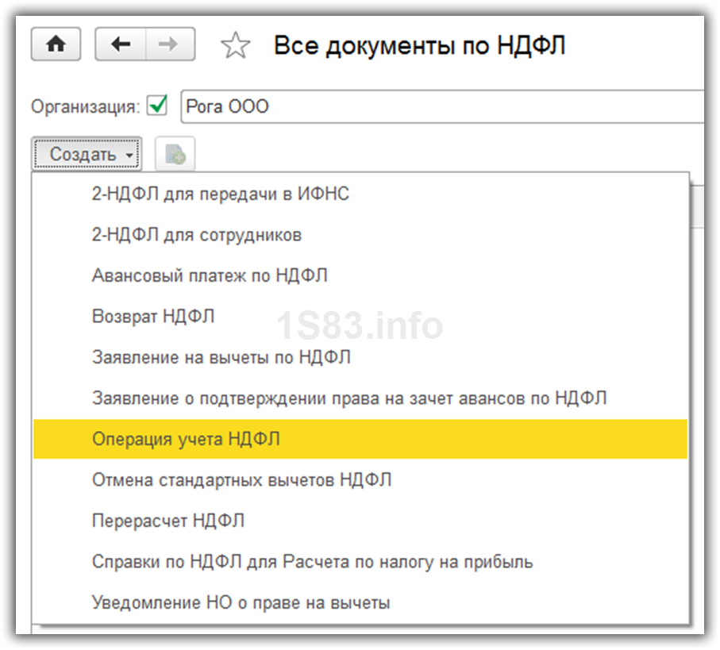Click the Все документы по НДФЛ title
The width and height of the screenshot is (720, 650).
click(419, 46)
